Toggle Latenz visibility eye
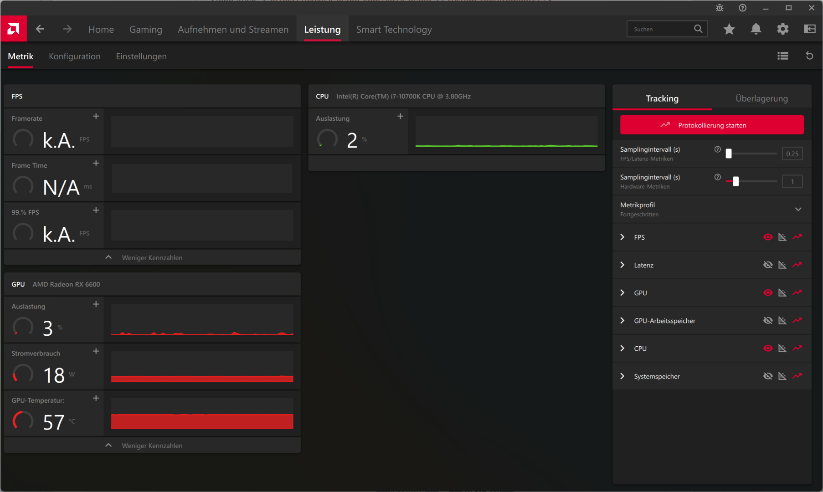 768,265
